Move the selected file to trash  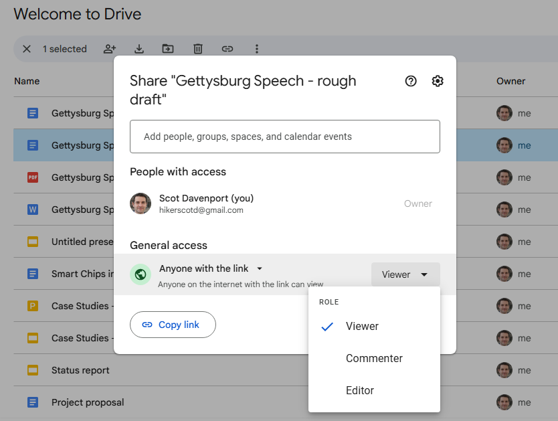(197, 48)
